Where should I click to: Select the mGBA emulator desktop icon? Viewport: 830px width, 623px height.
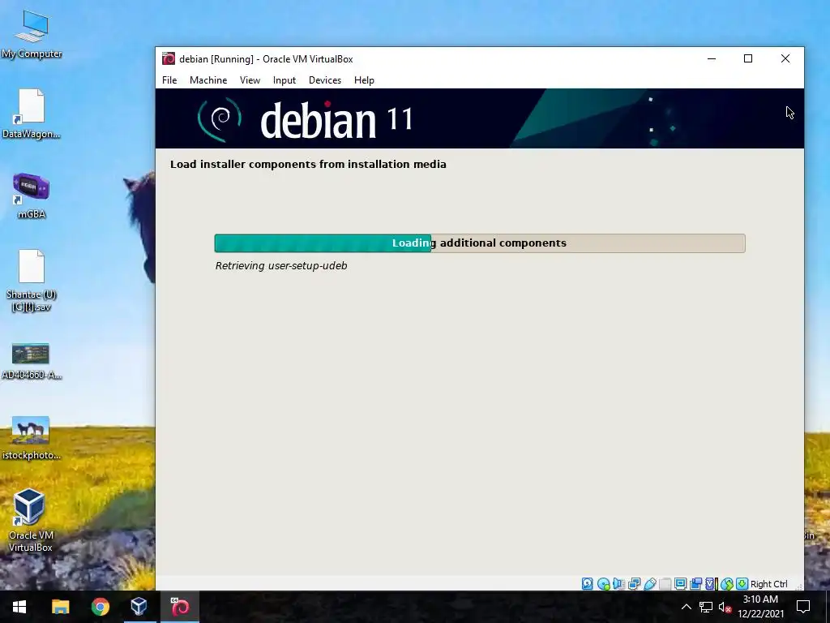pos(32,195)
